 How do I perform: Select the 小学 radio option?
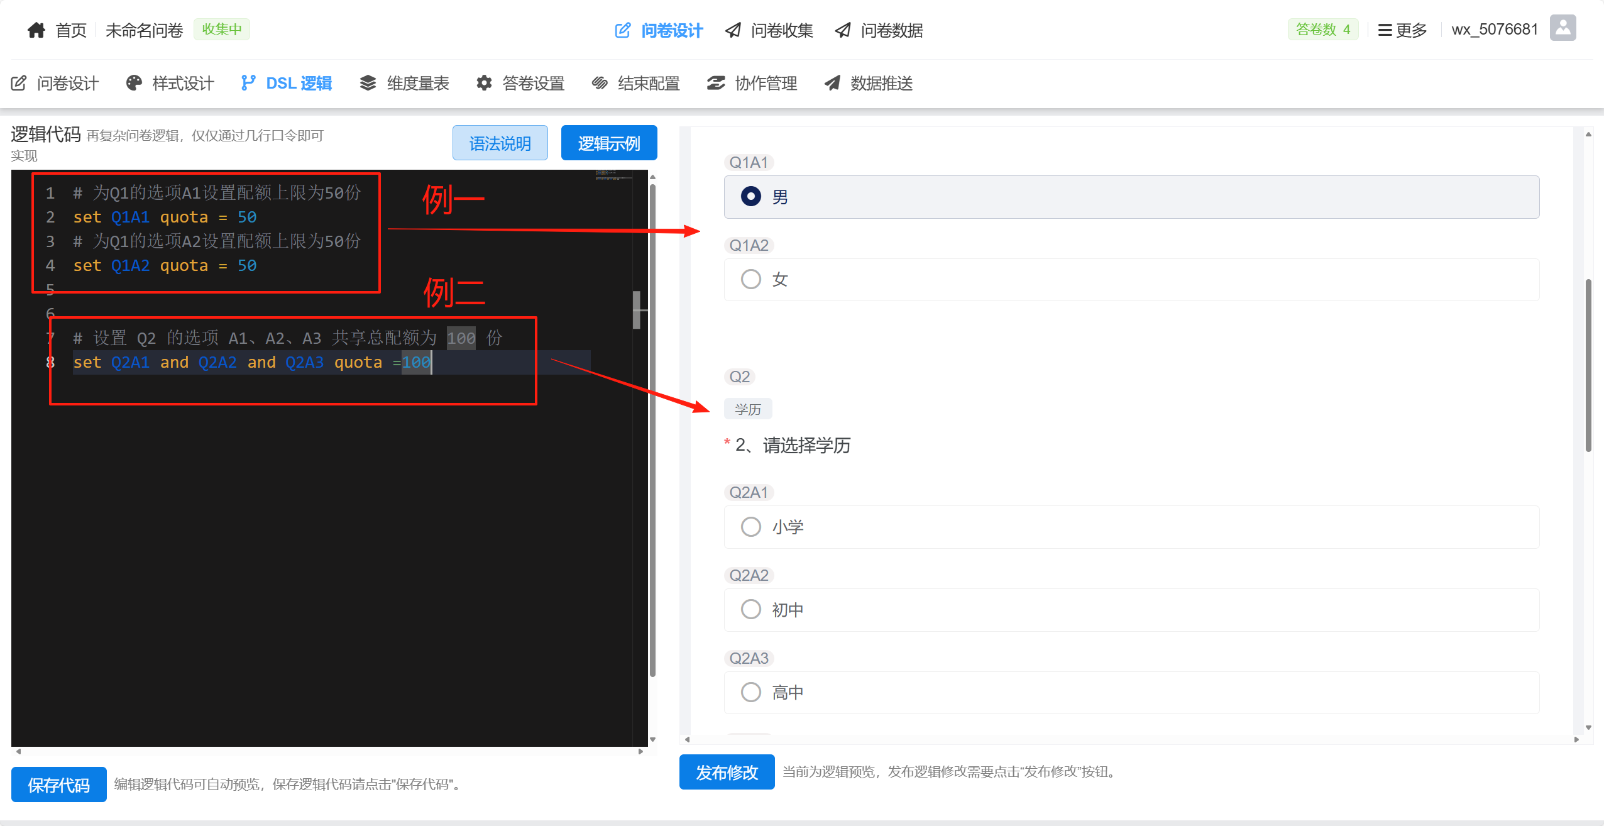click(750, 527)
